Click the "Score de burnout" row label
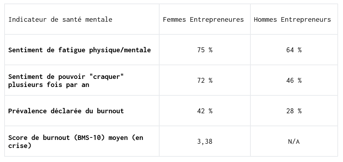 point(39,138)
